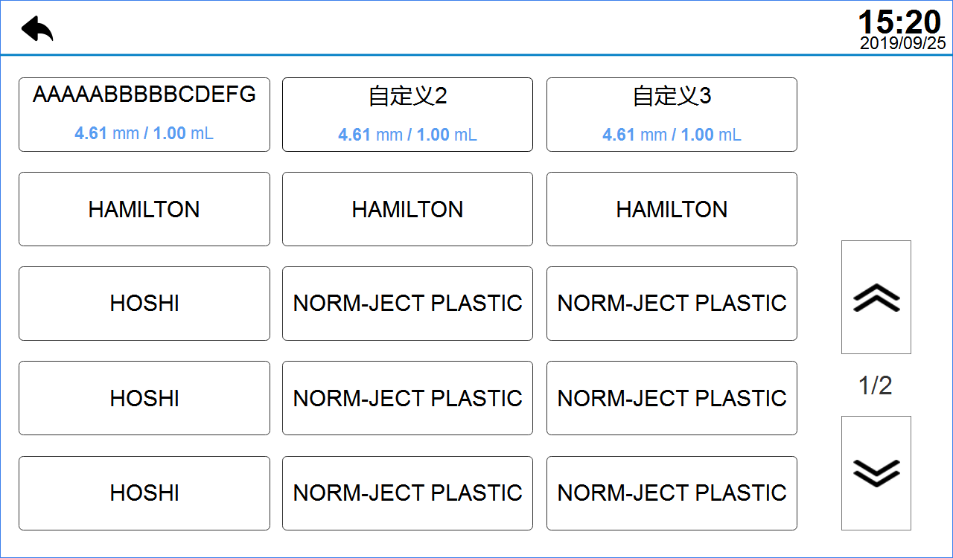The image size is (953, 558).
Task: Go to next page with down chevron
Action: [876, 472]
